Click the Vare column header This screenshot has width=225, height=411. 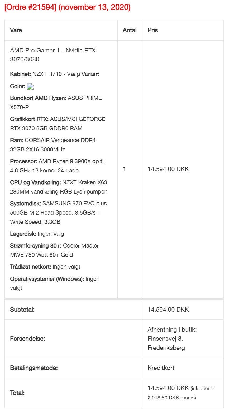[x=16, y=30]
